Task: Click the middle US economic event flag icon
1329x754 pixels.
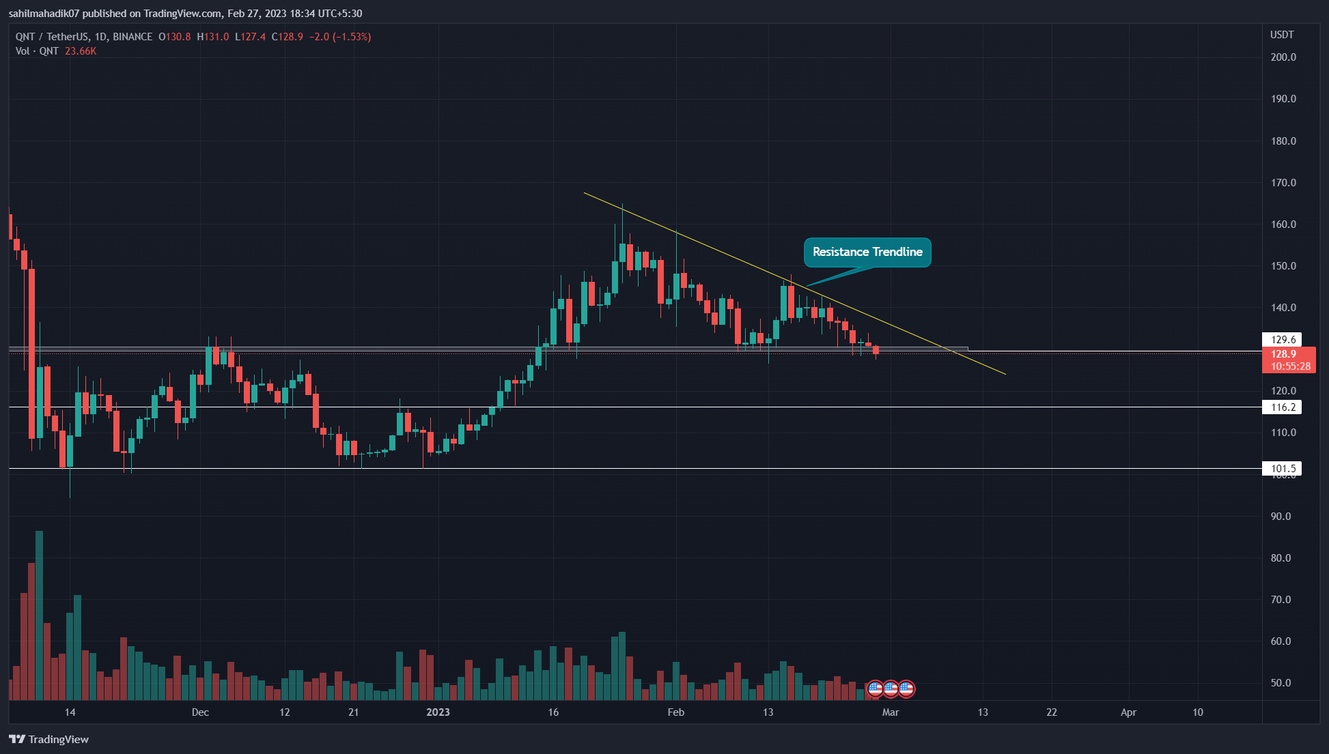Action: (891, 688)
